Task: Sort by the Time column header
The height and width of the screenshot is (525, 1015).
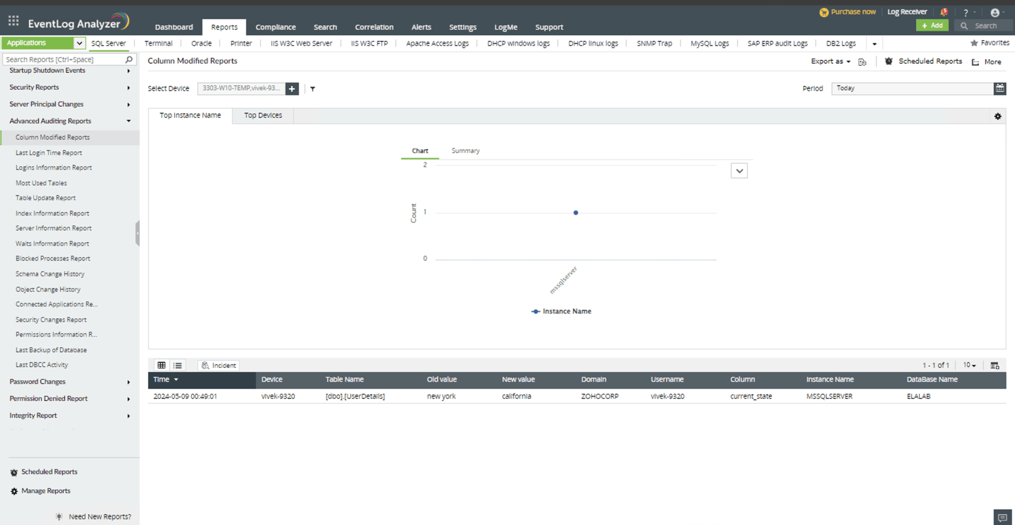Action: pyautogui.click(x=201, y=380)
